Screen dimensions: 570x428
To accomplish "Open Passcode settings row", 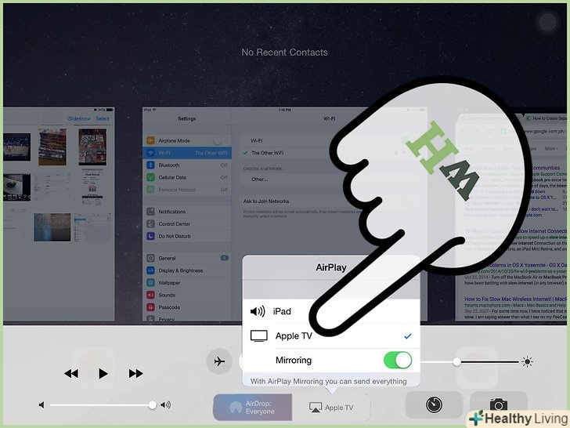I will click(187, 307).
